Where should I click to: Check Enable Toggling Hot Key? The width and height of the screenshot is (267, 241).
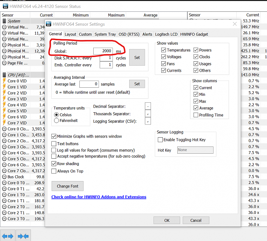click(x=160, y=140)
